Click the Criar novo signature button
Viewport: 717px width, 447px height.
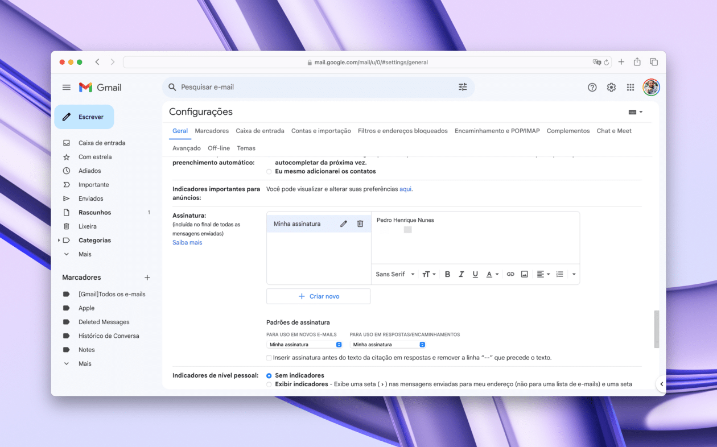coord(319,296)
